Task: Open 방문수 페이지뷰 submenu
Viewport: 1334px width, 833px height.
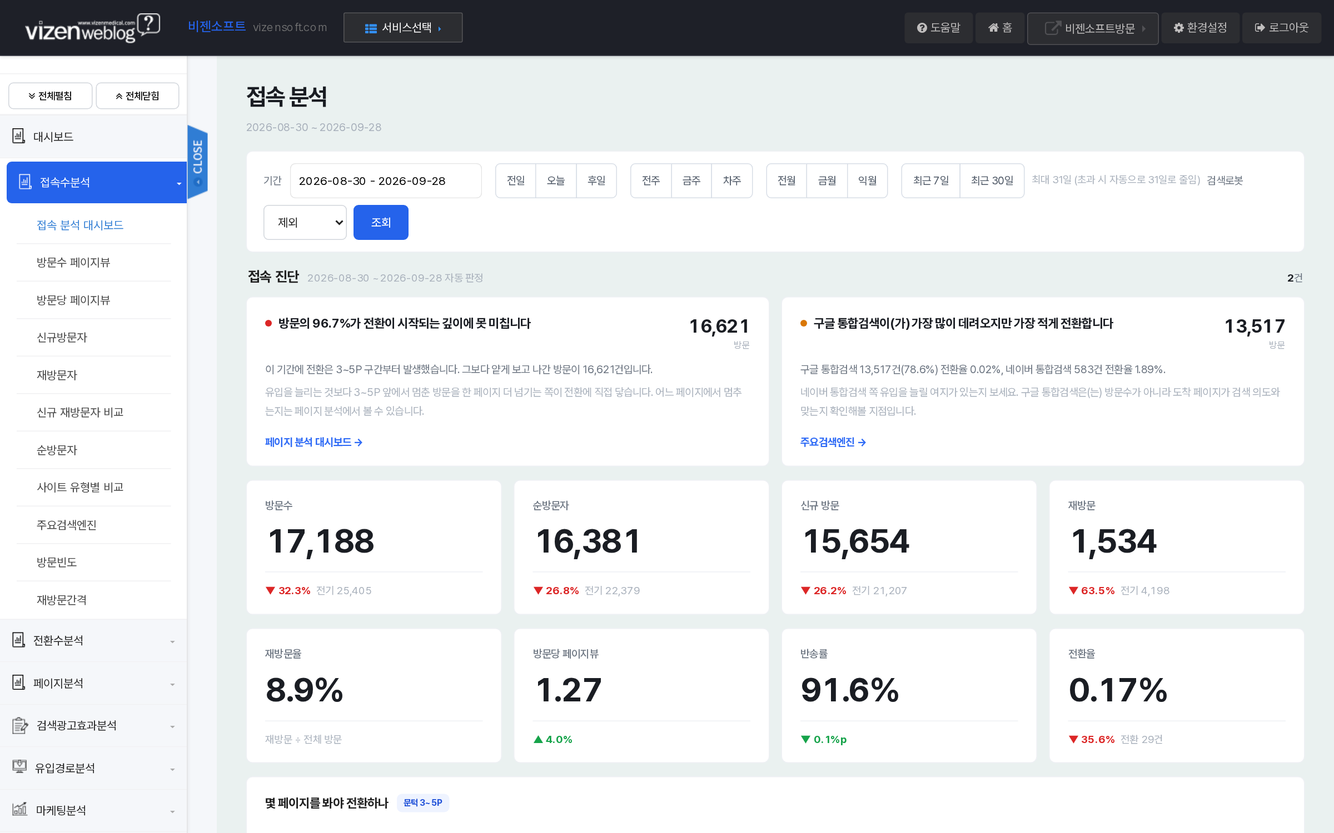Action: coord(73,263)
